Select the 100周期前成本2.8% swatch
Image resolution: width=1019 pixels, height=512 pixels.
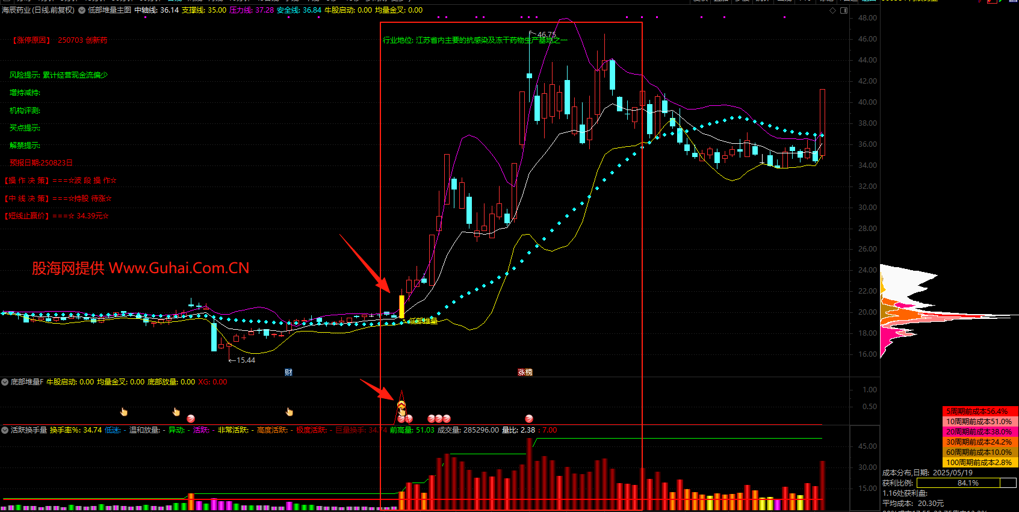tap(980, 463)
